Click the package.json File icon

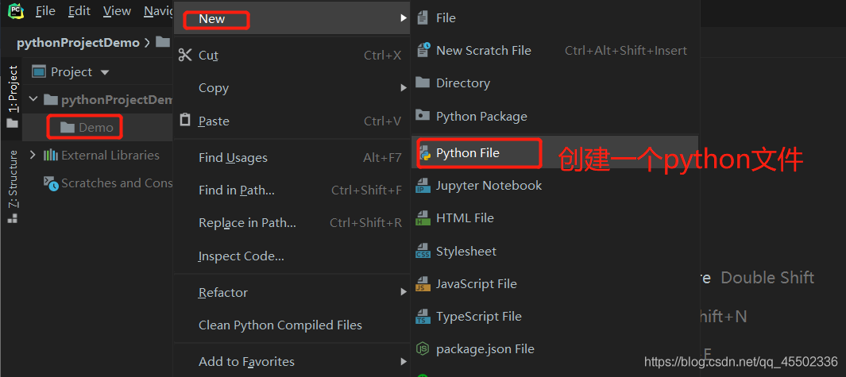[423, 349]
